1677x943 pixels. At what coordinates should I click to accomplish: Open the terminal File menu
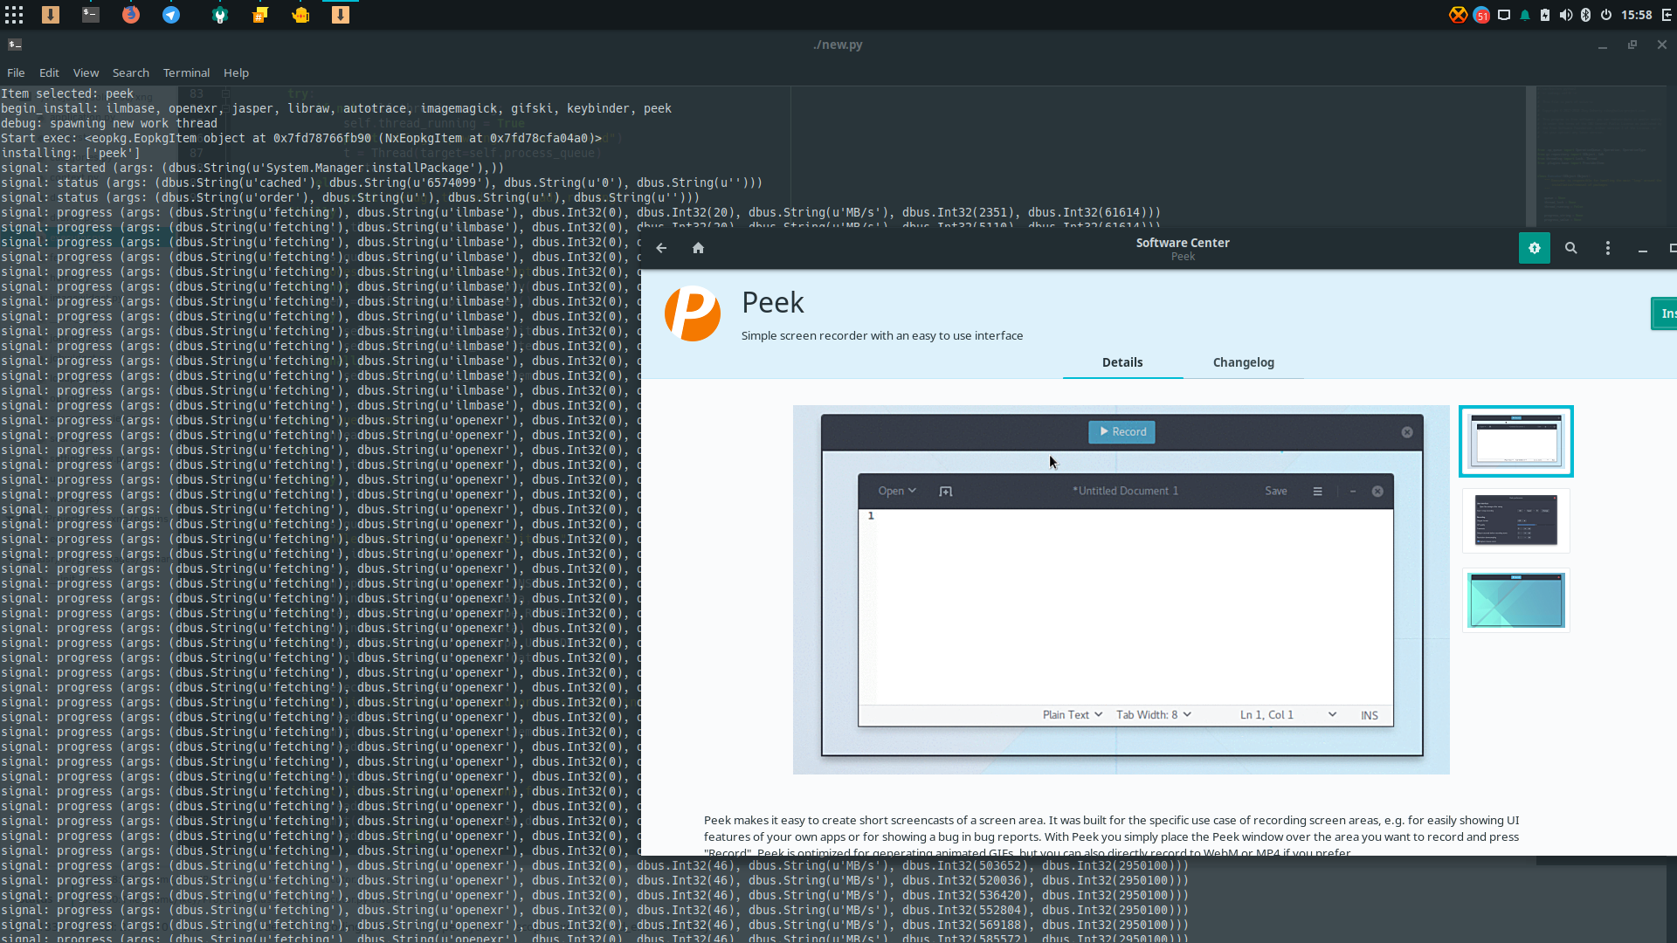pyautogui.click(x=16, y=72)
